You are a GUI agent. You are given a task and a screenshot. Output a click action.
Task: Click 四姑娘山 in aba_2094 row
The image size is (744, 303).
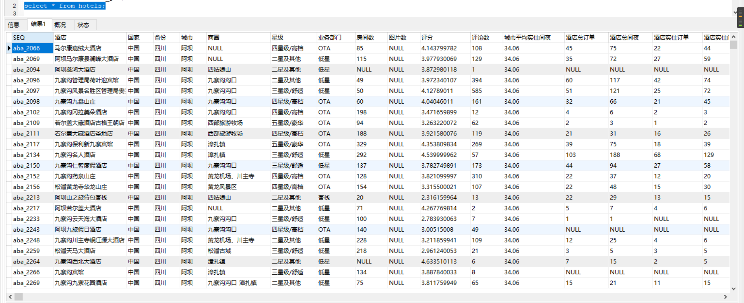tap(219, 70)
